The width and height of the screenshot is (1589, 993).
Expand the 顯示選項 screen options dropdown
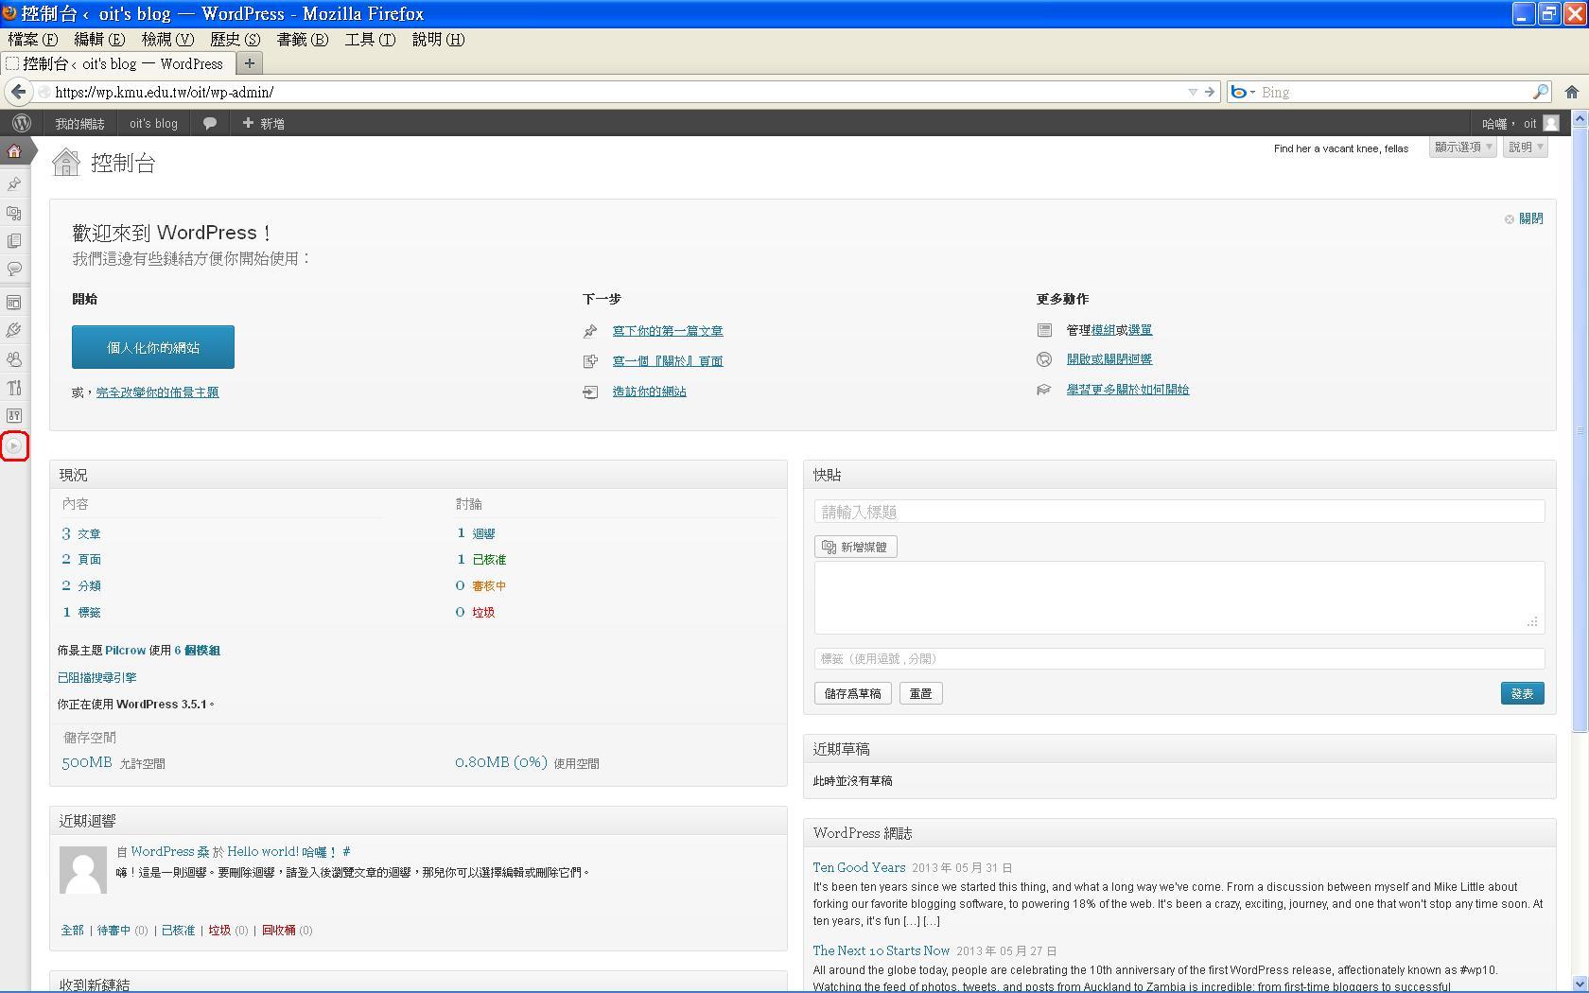pyautogui.click(x=1463, y=148)
